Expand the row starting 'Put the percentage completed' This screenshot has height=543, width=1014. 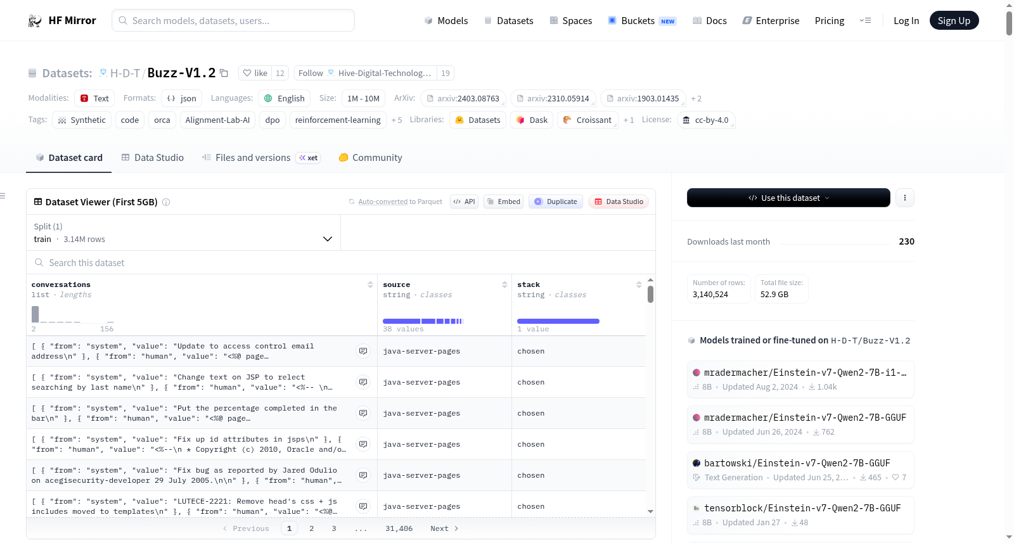pyautogui.click(x=363, y=413)
